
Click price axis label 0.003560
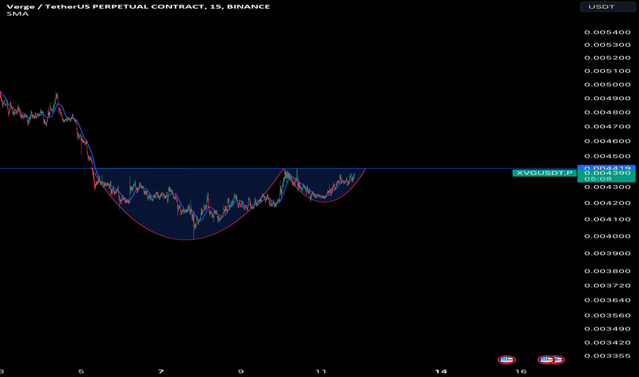pyautogui.click(x=607, y=315)
